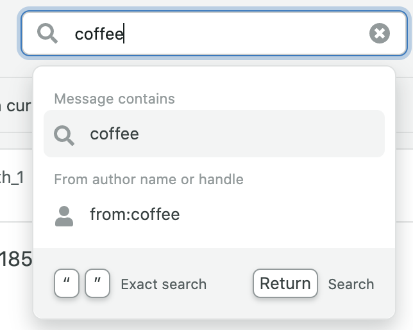Click the partially hidden 'cur' text at left
413x330 pixels.
pos(15,106)
